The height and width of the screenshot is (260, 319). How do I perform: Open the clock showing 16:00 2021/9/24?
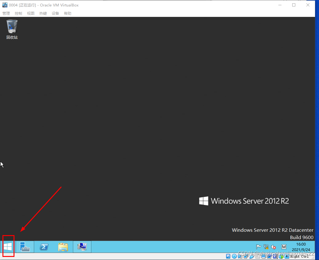click(301, 247)
